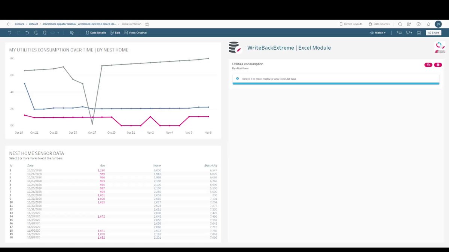Screen dimensions: 449x252
Task: Expand the Watch dropdown
Action: point(378,33)
